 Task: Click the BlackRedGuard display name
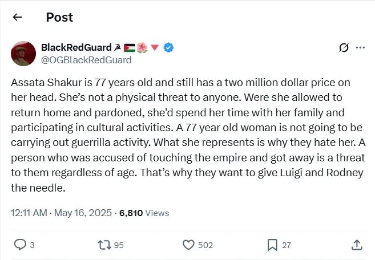75,48
